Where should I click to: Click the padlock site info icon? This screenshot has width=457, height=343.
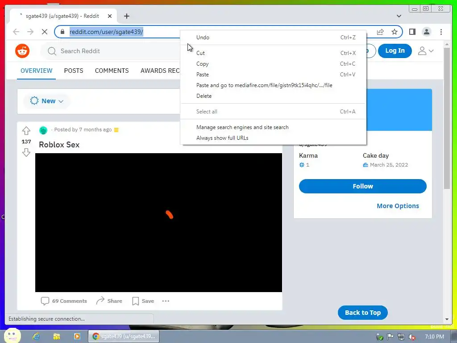tap(62, 32)
